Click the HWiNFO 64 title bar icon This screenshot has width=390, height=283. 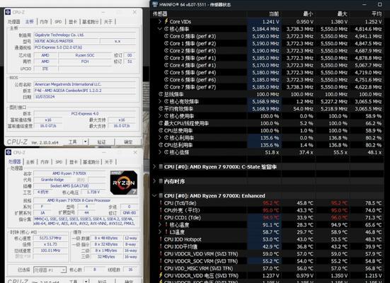pos(155,4)
